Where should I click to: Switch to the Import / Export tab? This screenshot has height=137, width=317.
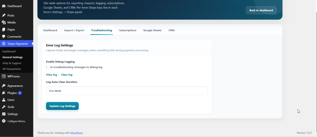(x=74, y=30)
